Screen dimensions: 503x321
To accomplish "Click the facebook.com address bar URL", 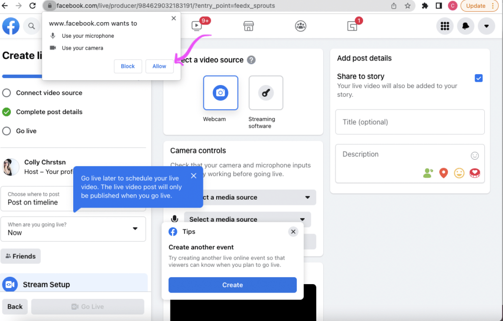I will (x=166, y=6).
